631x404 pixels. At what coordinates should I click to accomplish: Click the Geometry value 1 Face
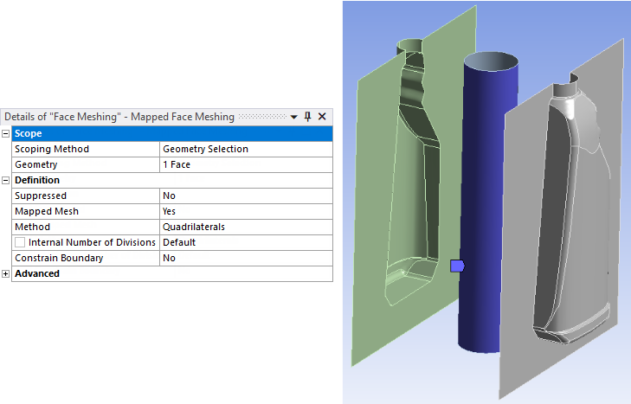(x=246, y=164)
